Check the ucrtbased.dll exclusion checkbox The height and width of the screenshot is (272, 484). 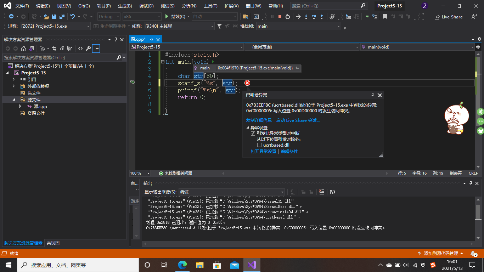pos(259,145)
